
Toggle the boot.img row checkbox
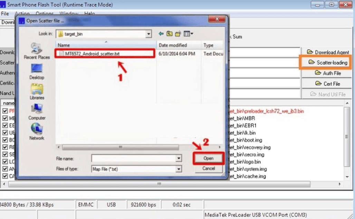pos(5,140)
